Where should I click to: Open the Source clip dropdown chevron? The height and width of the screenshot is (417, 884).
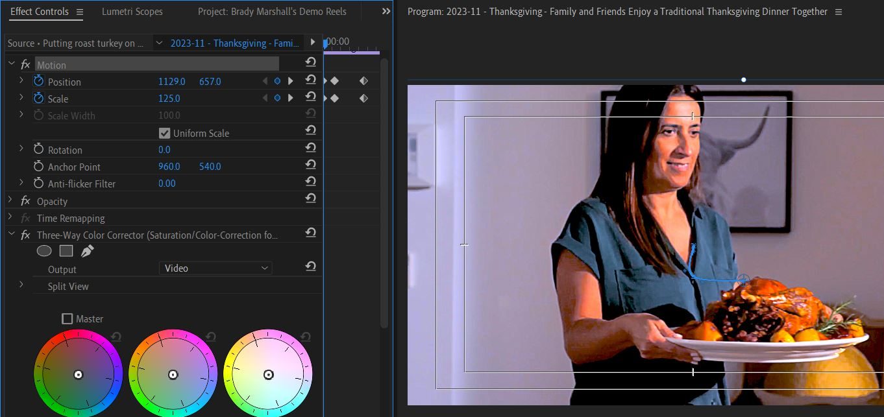159,43
